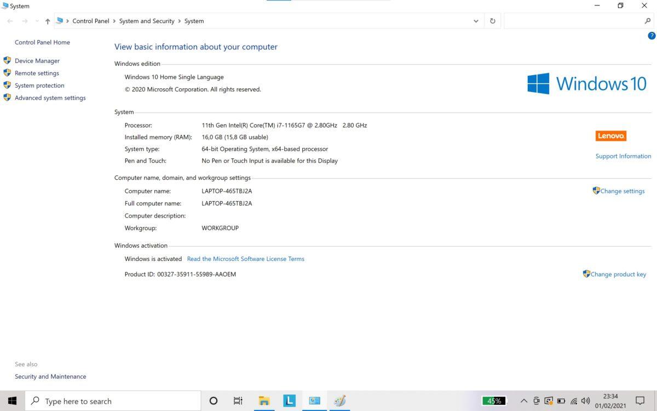This screenshot has width=657, height=411.
Task: Go to Control Panel Home
Action: click(x=42, y=42)
